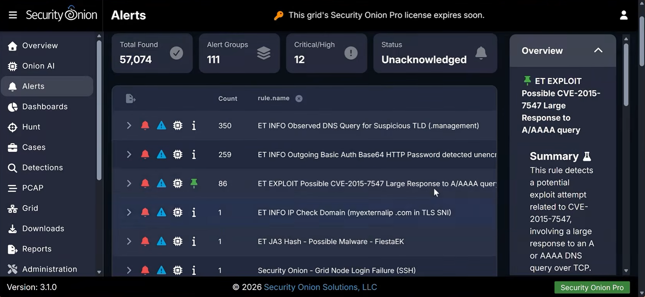
Task: Acknowledge the myexternalip IP Check alert
Action: click(145, 212)
